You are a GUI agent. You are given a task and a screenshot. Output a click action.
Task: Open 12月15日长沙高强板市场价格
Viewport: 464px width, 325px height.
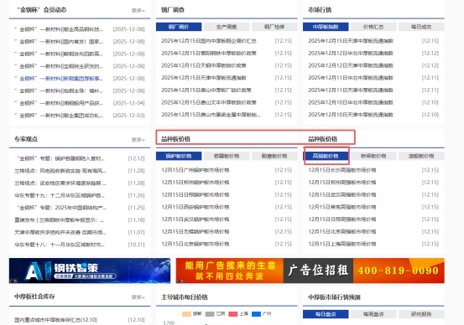pos(342,170)
